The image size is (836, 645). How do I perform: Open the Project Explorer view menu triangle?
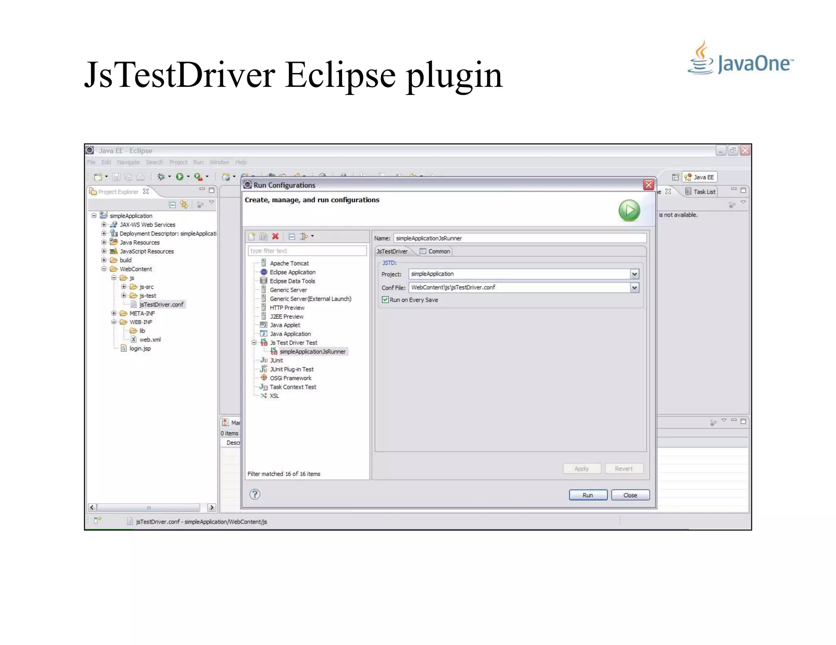pyautogui.click(x=211, y=202)
